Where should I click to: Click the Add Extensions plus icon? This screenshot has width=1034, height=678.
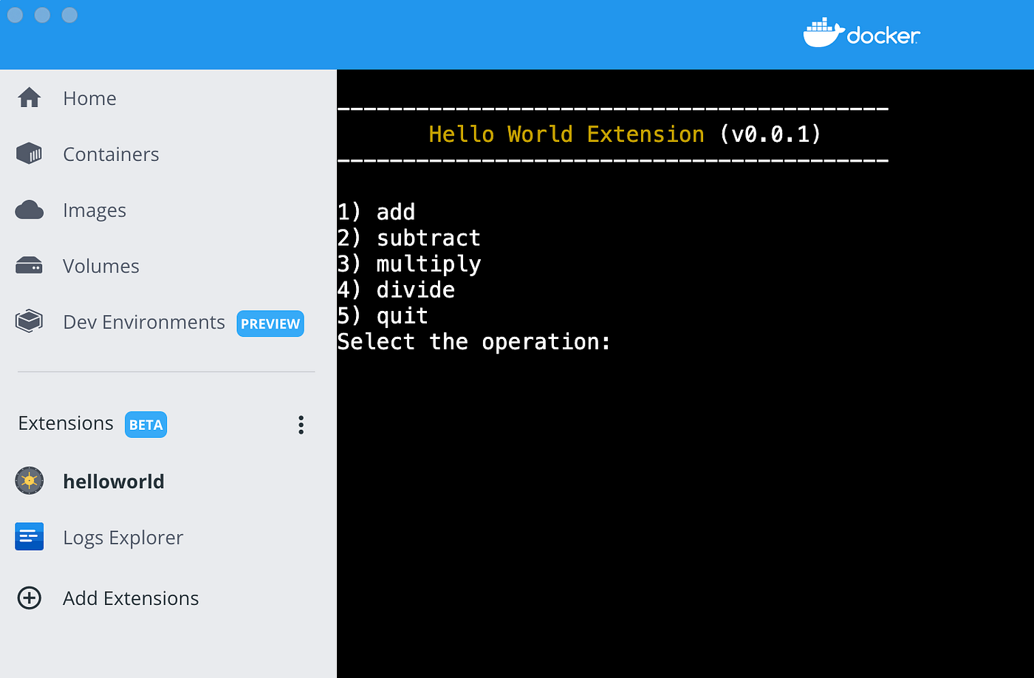[29, 598]
